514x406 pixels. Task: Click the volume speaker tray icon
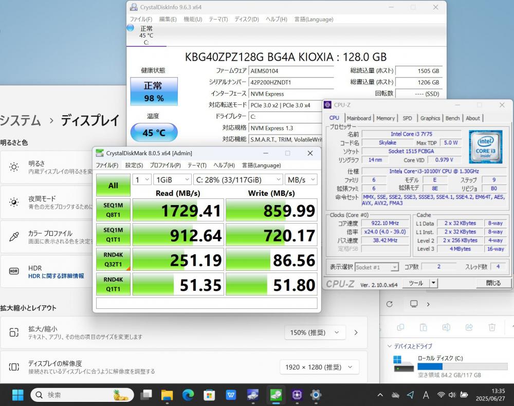(x=452, y=395)
